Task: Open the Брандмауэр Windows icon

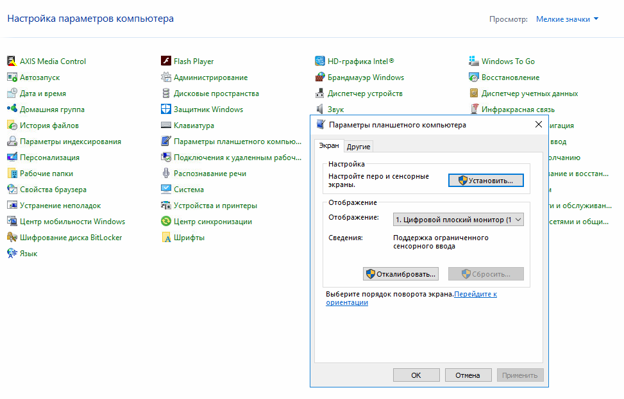Action: tap(319, 77)
